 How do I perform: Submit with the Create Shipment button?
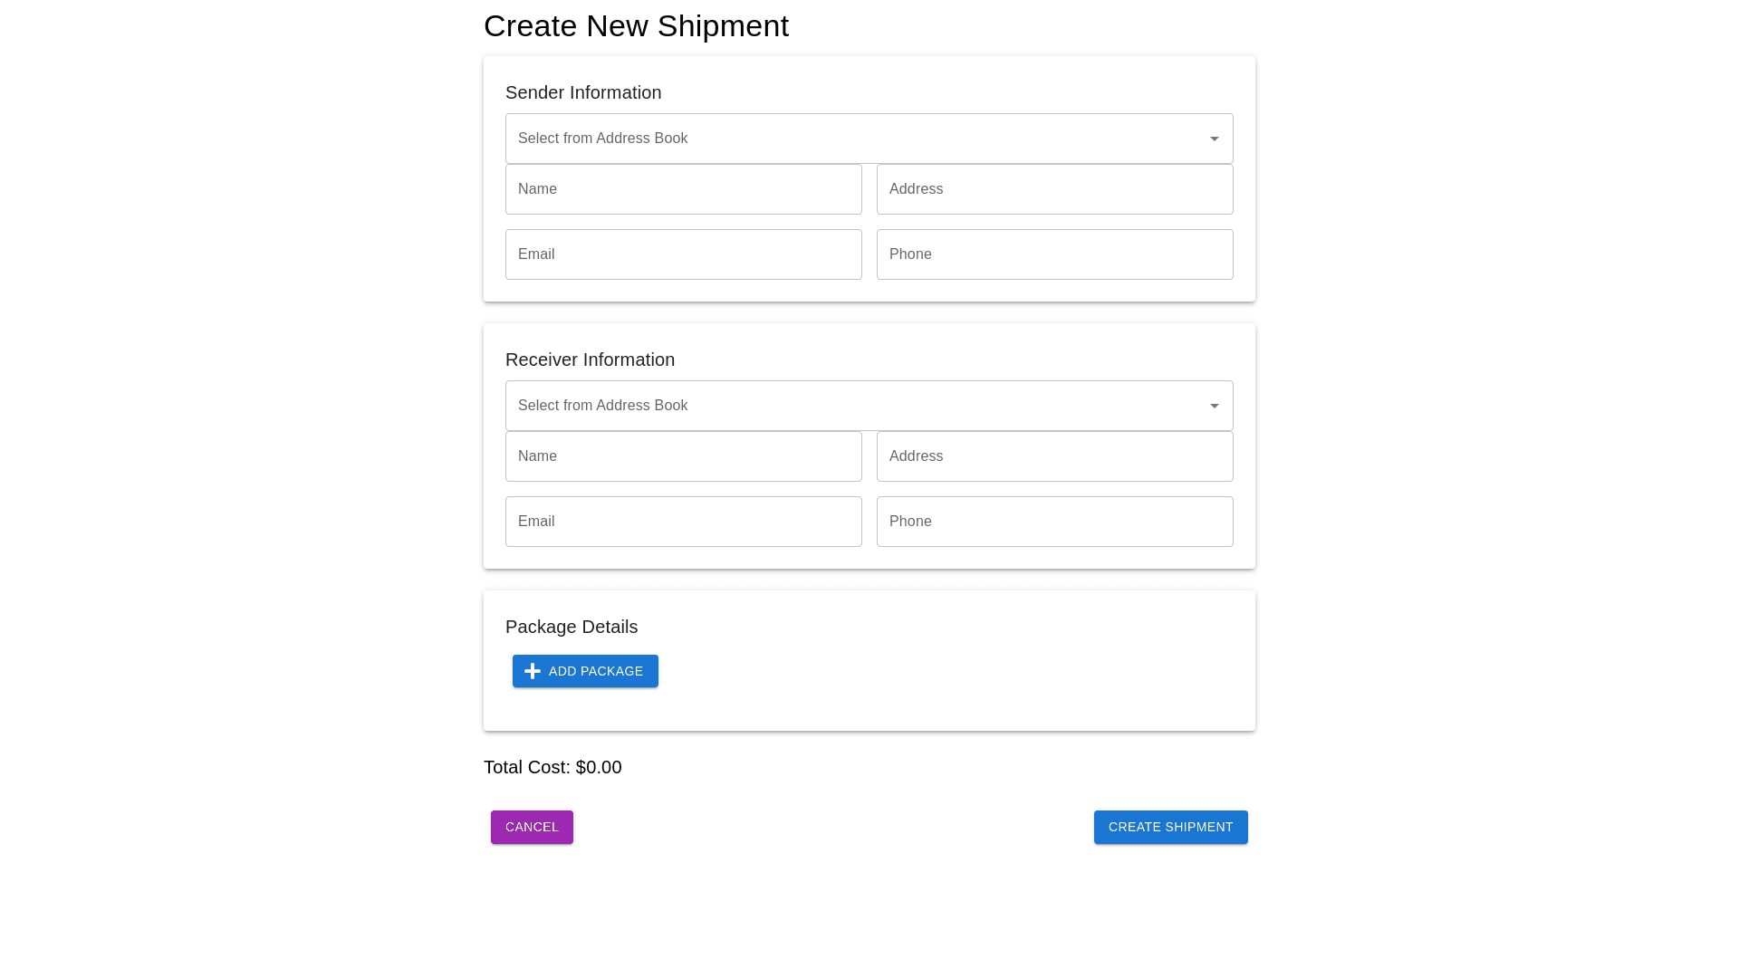[1170, 827]
